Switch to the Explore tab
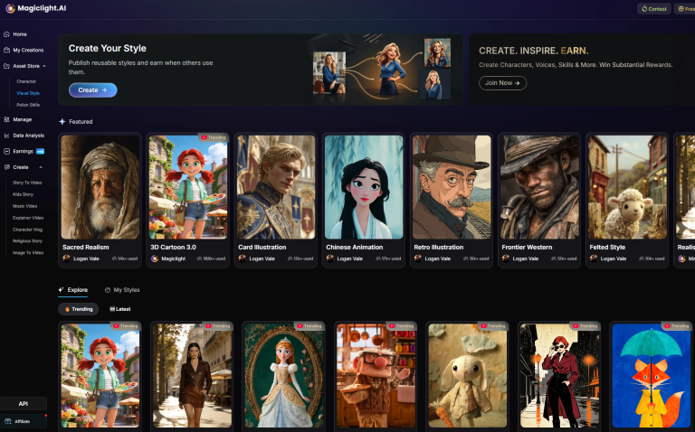The image size is (695, 432). coord(73,290)
